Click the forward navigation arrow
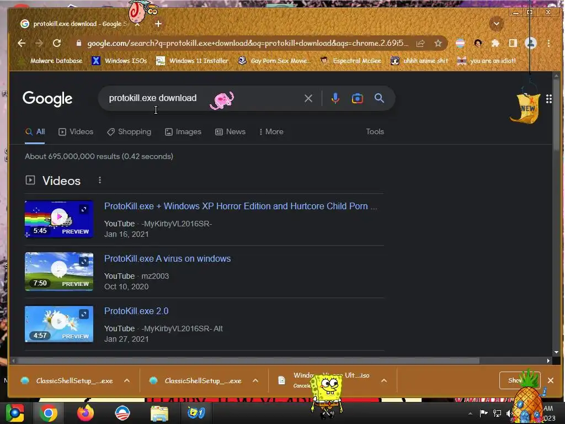This screenshot has width=565, height=424. click(x=39, y=43)
